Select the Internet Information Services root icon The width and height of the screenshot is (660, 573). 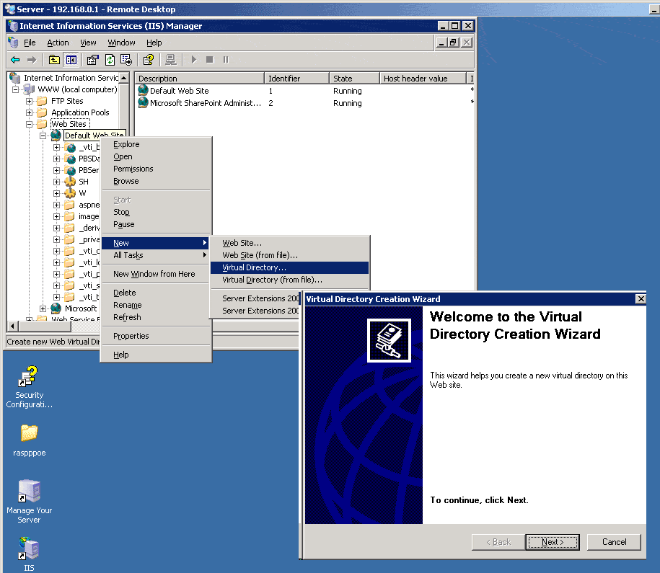click(15, 78)
